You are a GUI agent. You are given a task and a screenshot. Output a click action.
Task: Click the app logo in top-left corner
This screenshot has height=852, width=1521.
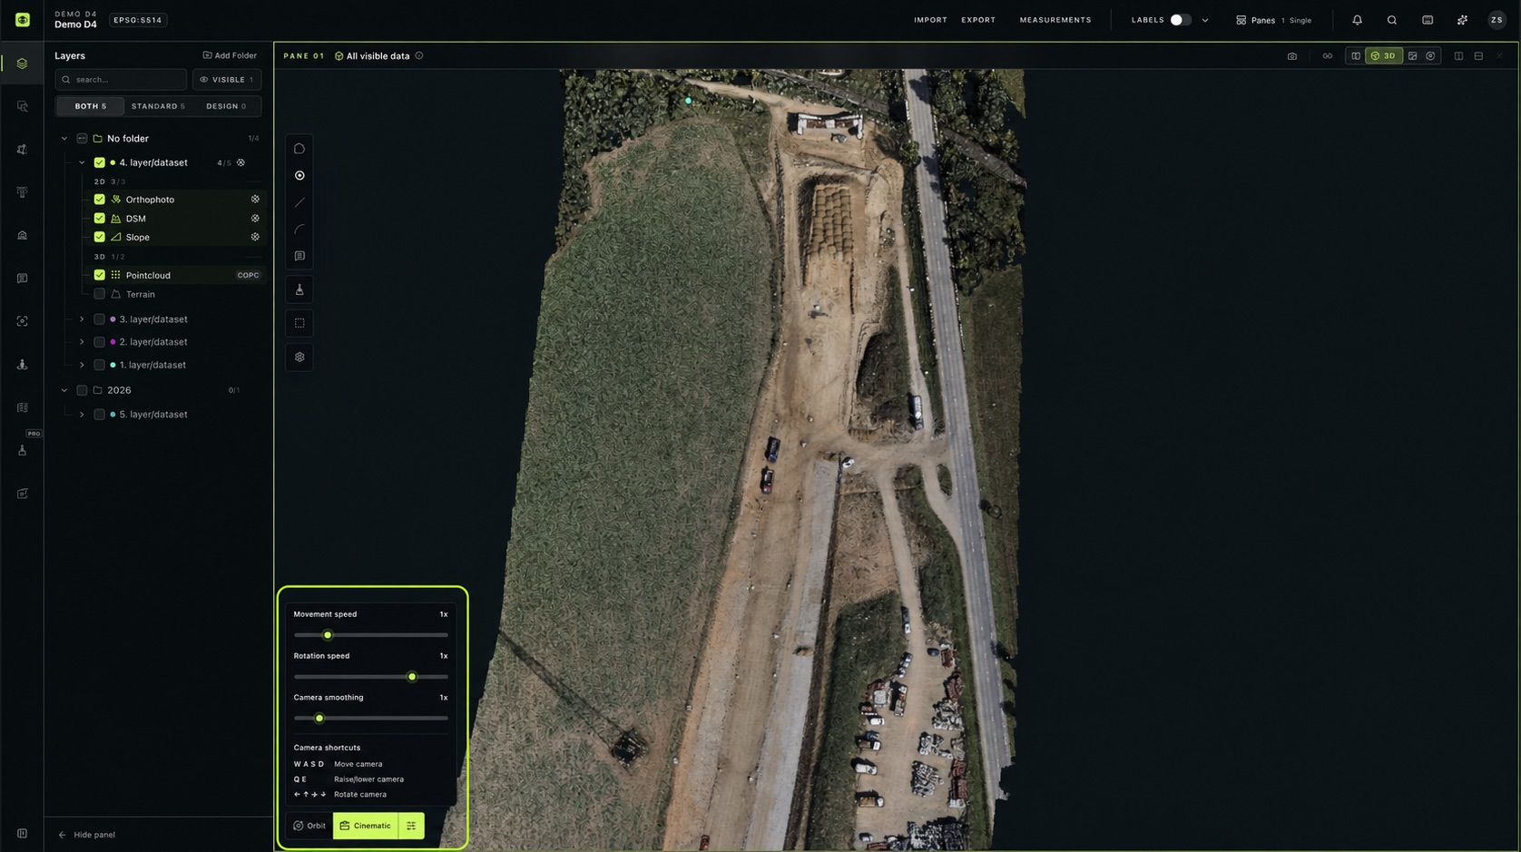(x=23, y=20)
